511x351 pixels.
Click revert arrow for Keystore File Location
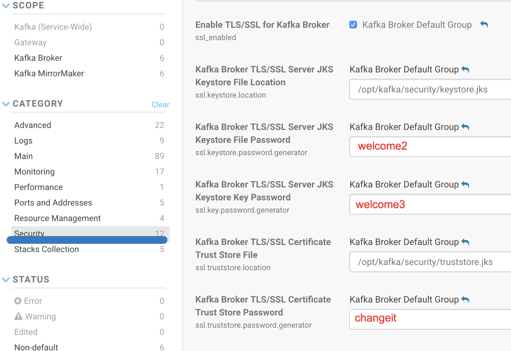pos(465,69)
